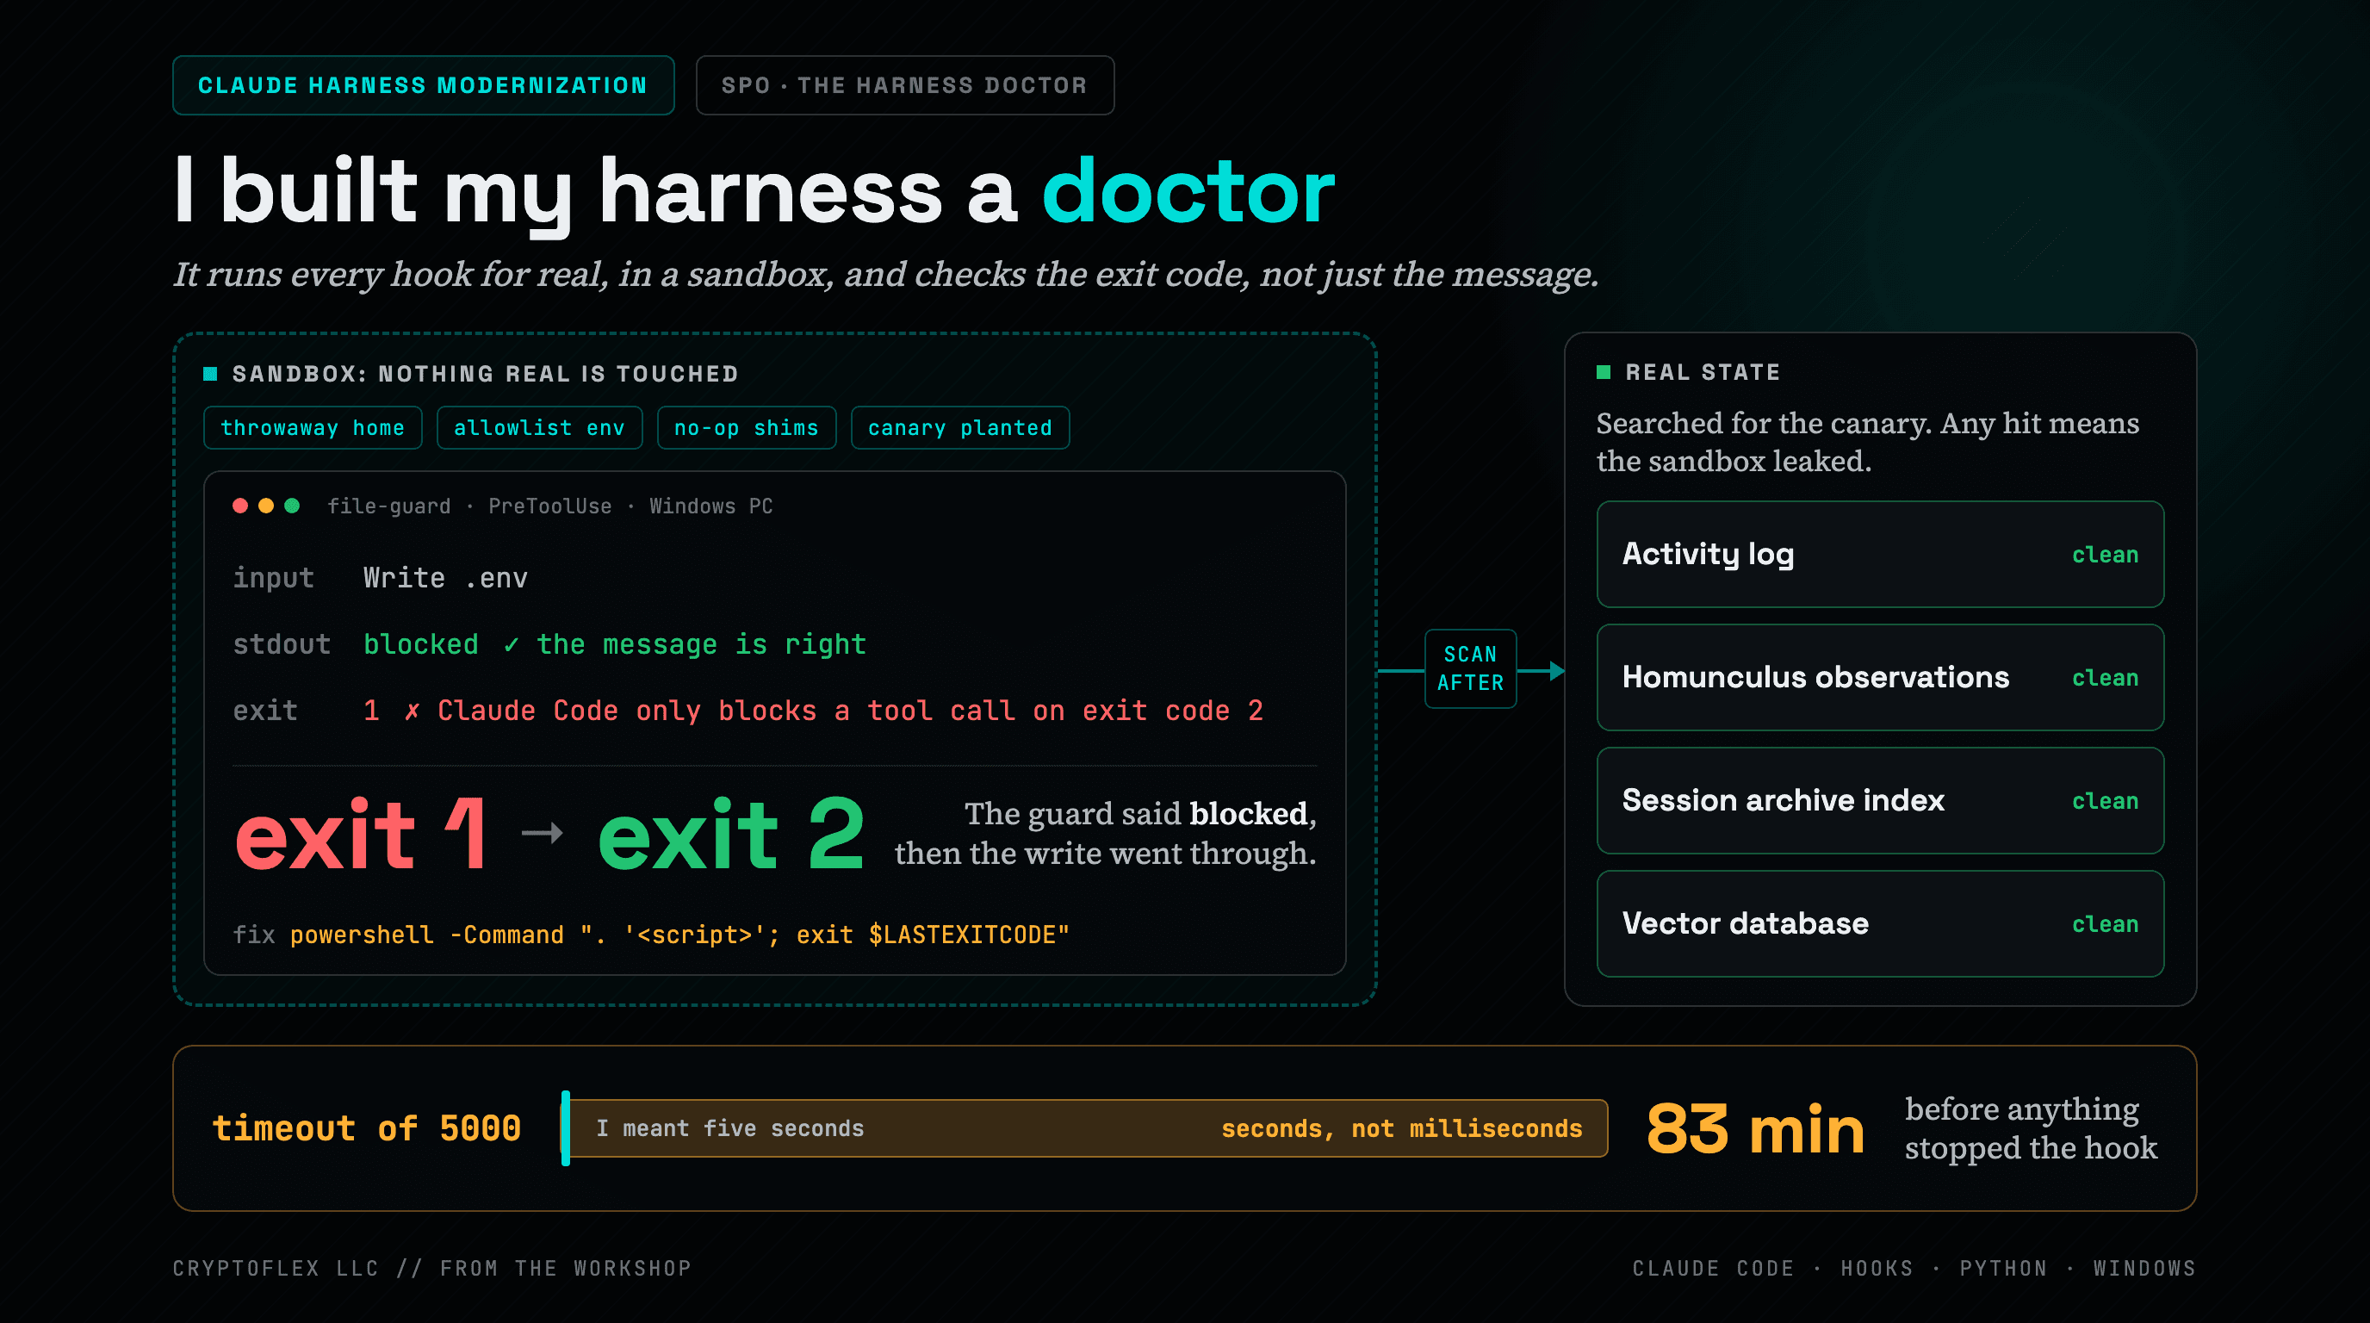Open the Homunculus observations card

[x=1880, y=677]
